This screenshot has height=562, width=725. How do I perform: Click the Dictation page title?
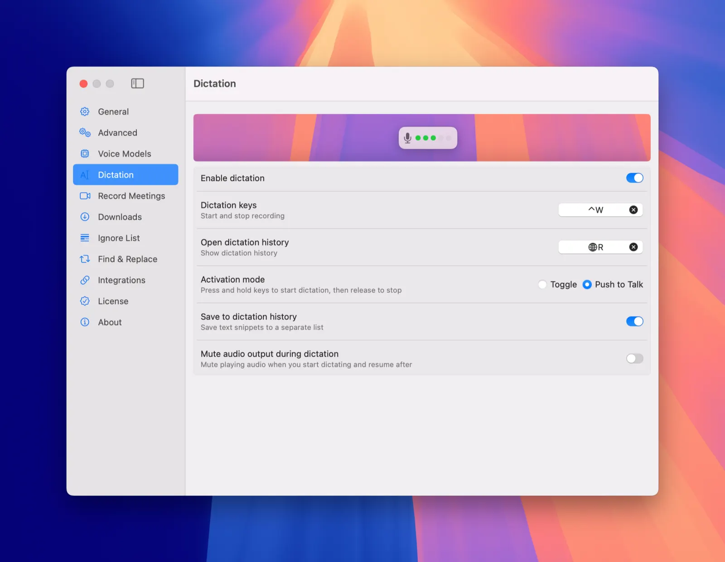point(215,83)
